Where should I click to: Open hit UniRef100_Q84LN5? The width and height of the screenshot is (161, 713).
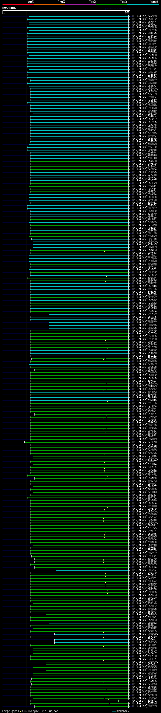click(x=144, y=33)
